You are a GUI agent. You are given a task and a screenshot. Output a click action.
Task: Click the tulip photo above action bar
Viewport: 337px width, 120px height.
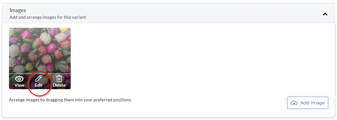pyautogui.click(x=40, y=51)
